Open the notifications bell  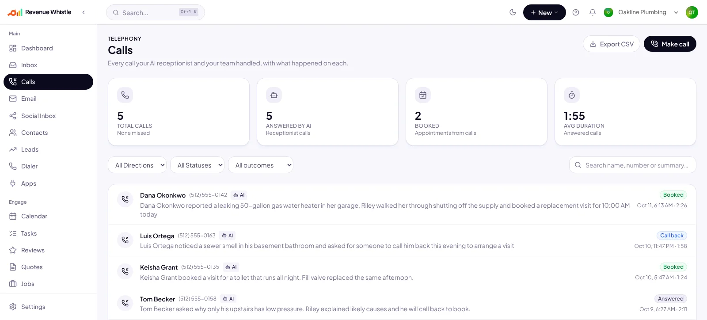[x=593, y=12]
